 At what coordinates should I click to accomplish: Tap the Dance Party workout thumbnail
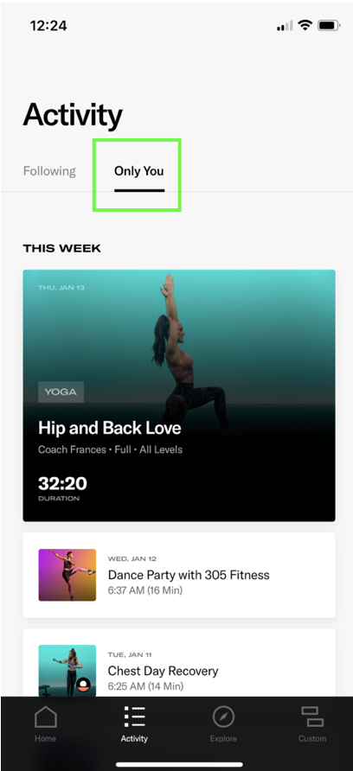[x=67, y=575]
